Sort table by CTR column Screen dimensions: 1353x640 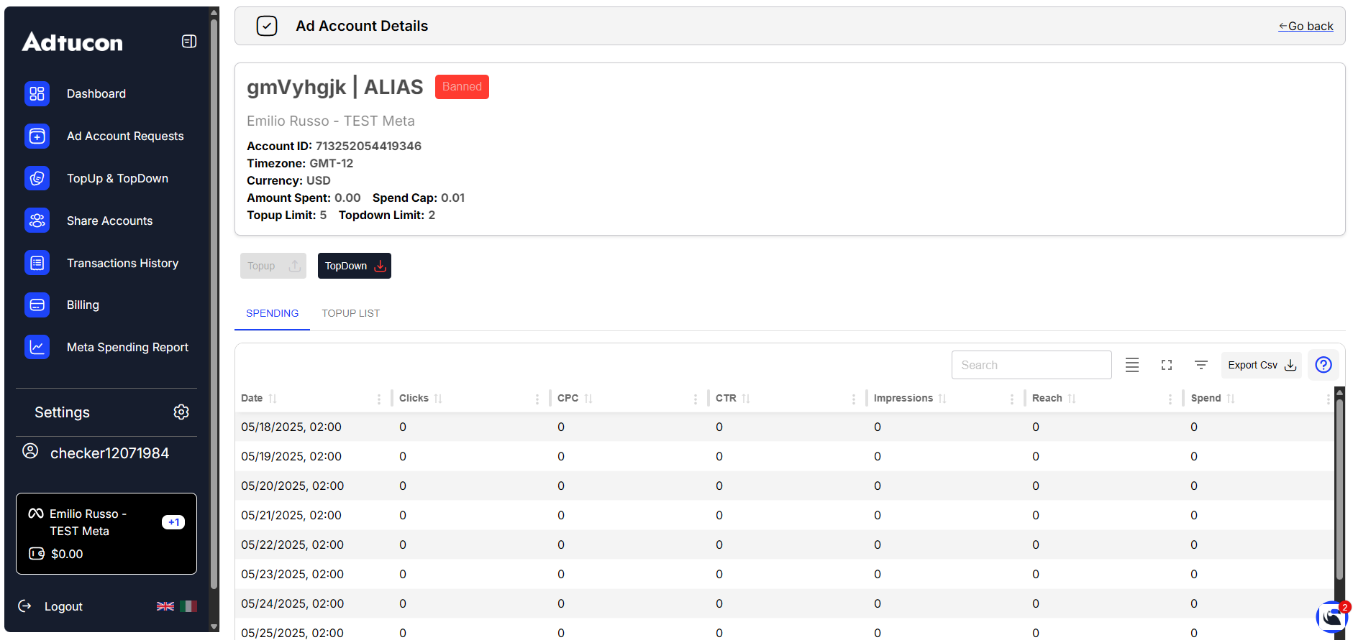point(746,399)
